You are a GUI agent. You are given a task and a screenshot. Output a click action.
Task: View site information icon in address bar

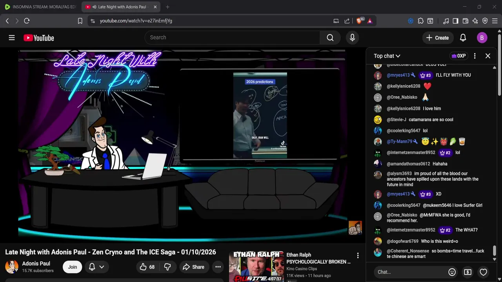pyautogui.click(x=93, y=21)
